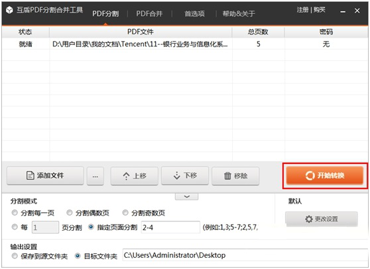Image resolution: width=370 pixels, height=269 pixels.
Task: Select the 分割每一页 radio option
Action: [x=15, y=213]
